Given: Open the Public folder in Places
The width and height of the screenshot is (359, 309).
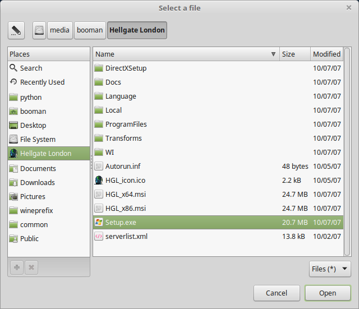Looking at the screenshot, I should click(49, 238).
